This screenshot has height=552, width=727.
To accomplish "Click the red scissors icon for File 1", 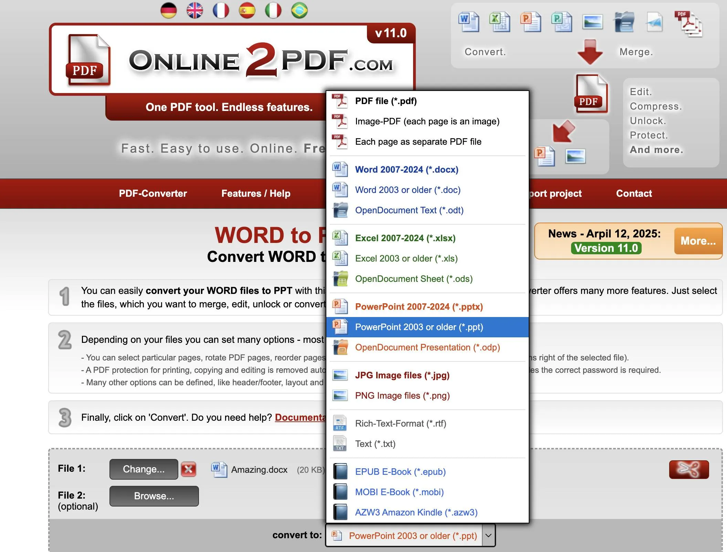I will point(689,469).
